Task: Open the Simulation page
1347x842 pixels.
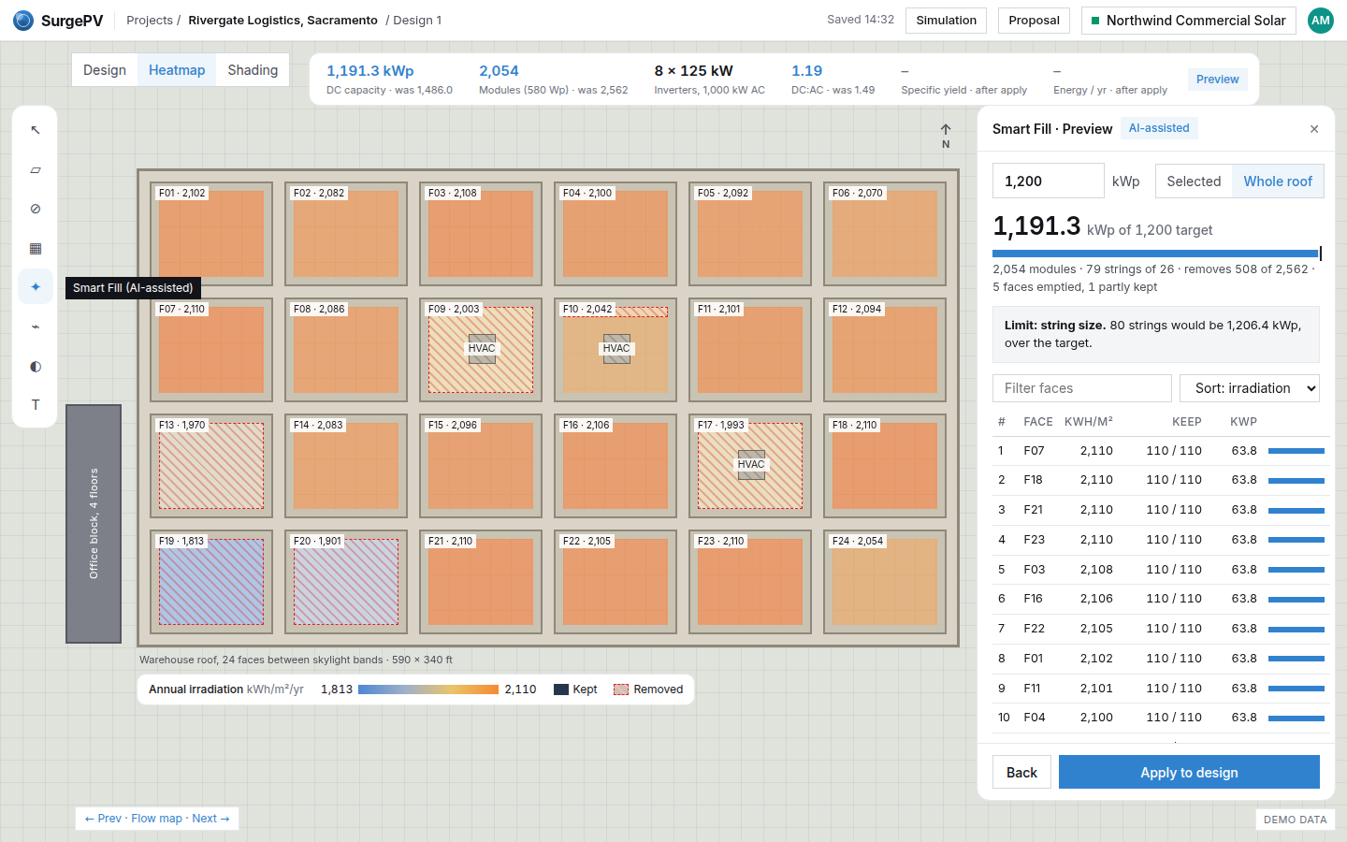Action: click(x=946, y=21)
